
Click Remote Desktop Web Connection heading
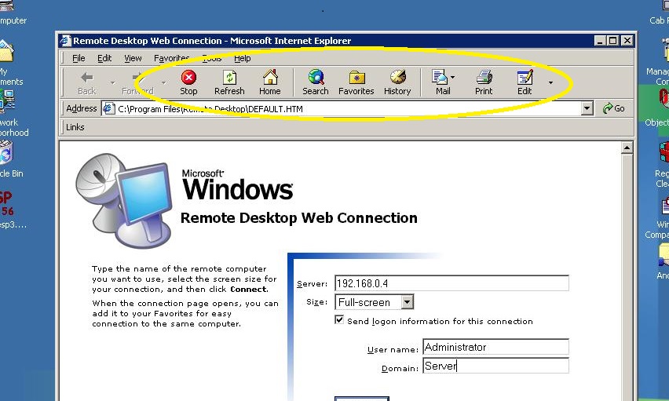click(298, 218)
